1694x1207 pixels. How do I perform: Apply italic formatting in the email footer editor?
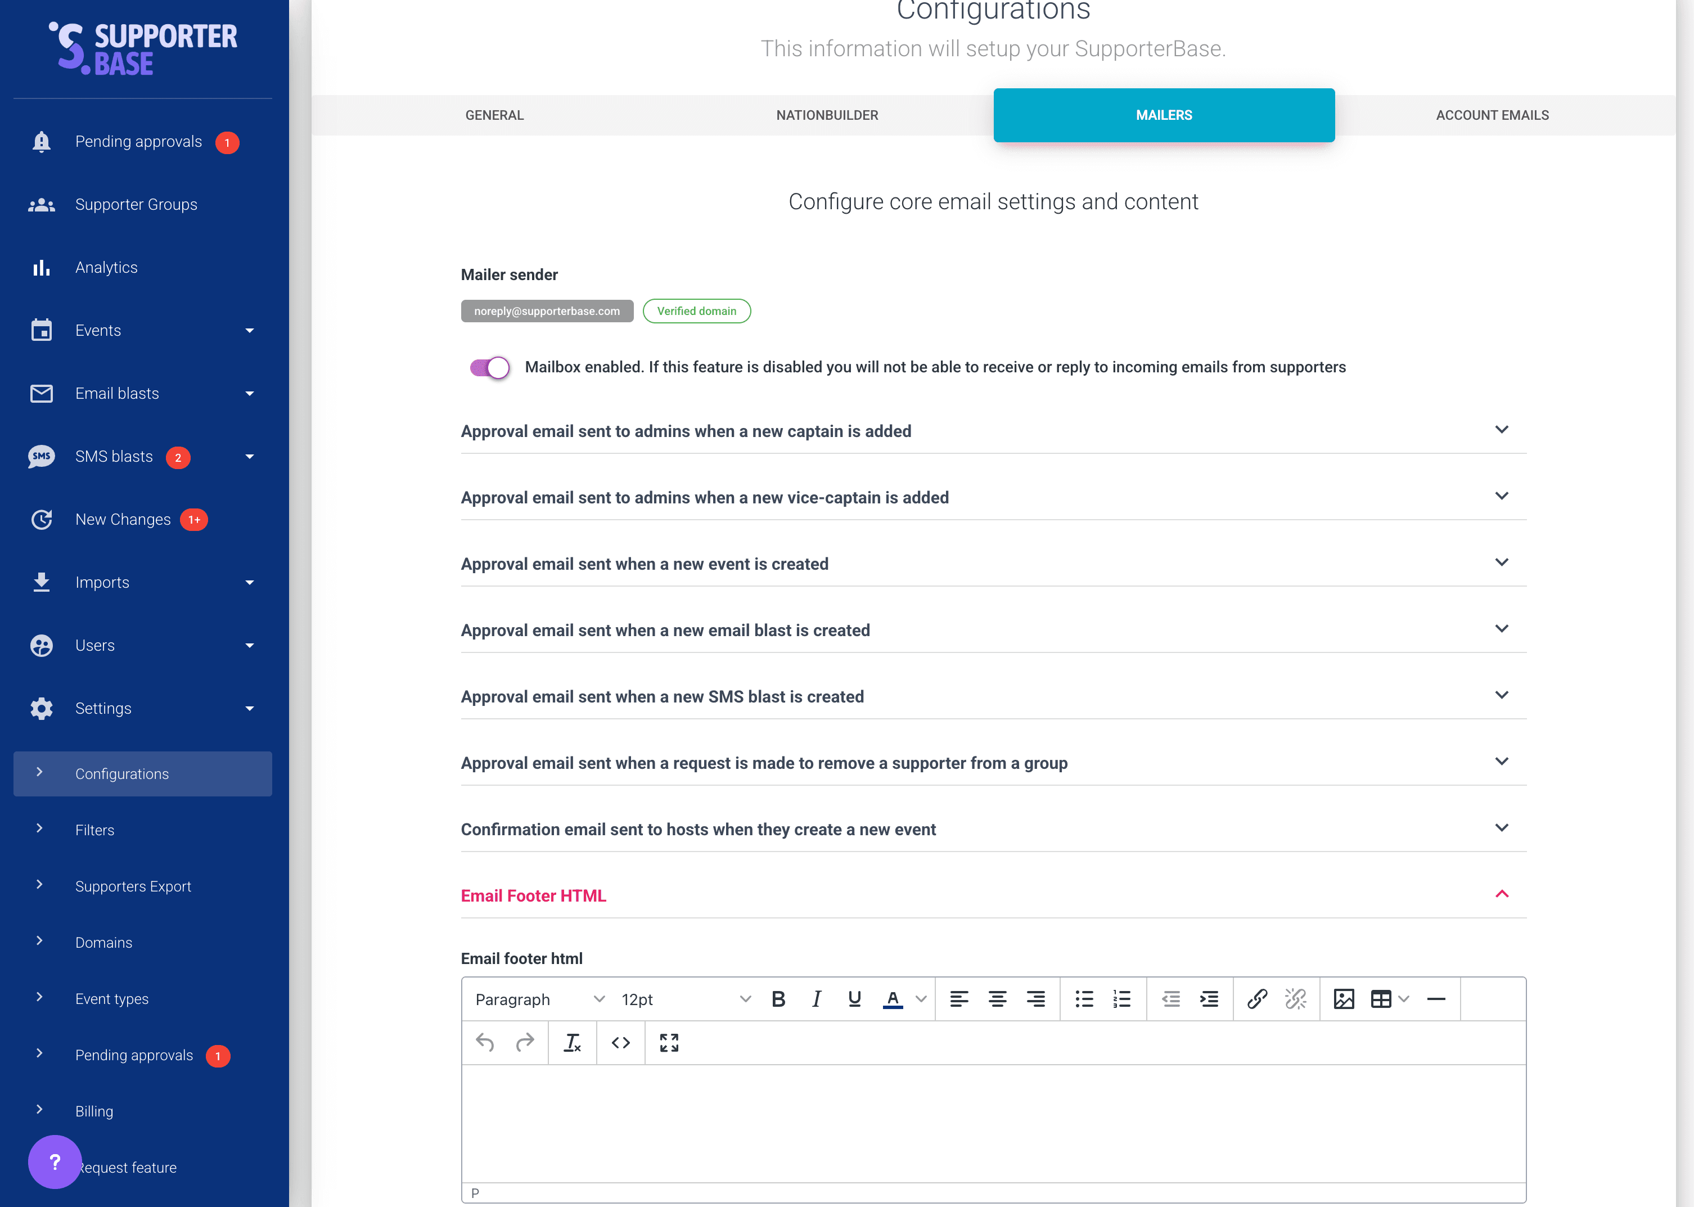pos(817,999)
